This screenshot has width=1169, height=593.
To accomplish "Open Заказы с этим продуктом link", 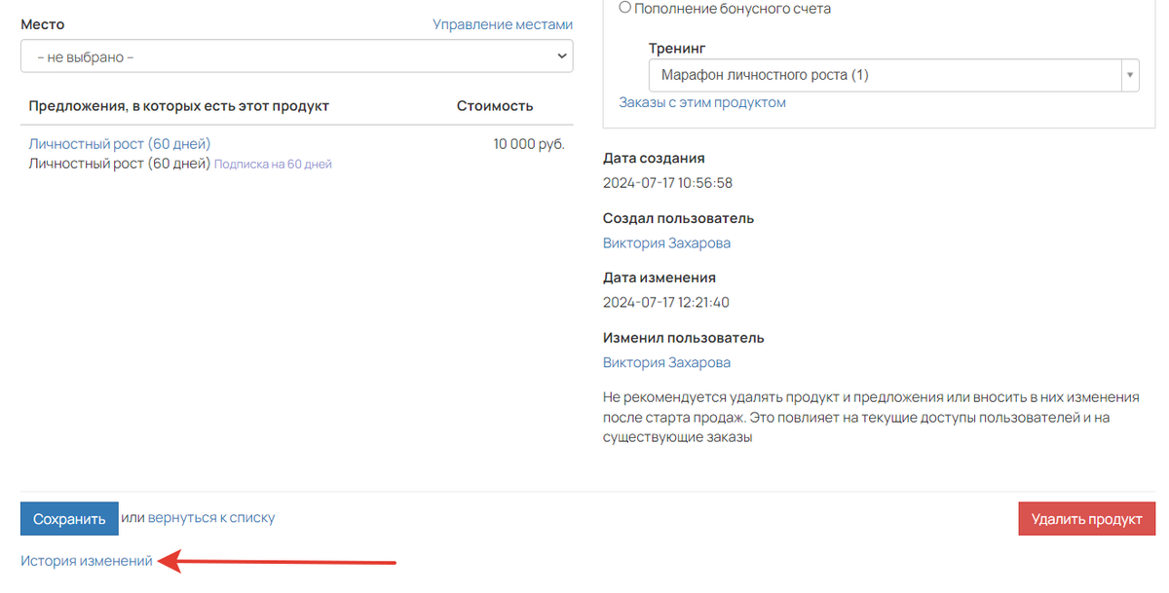I will (x=702, y=102).
